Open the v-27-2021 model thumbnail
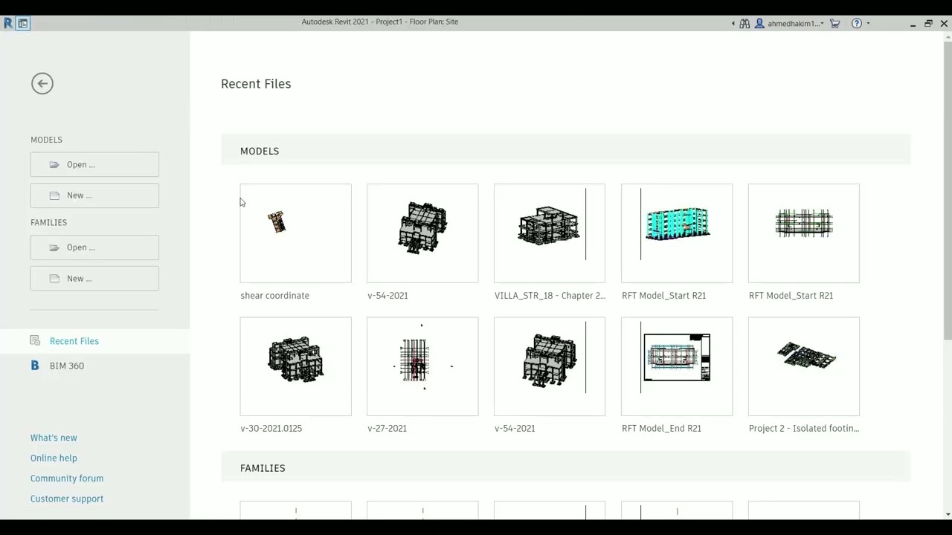This screenshot has height=535, width=952. click(x=422, y=366)
